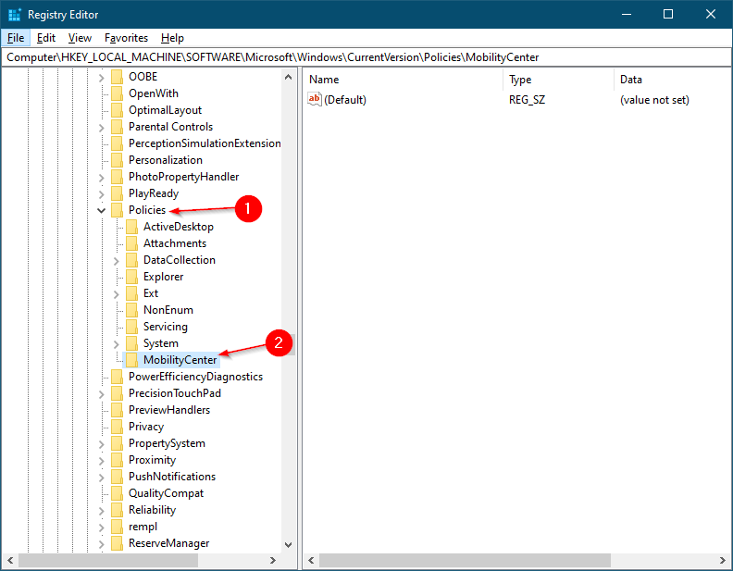Click the QualityCompat folder icon
733x571 pixels.
click(117, 493)
